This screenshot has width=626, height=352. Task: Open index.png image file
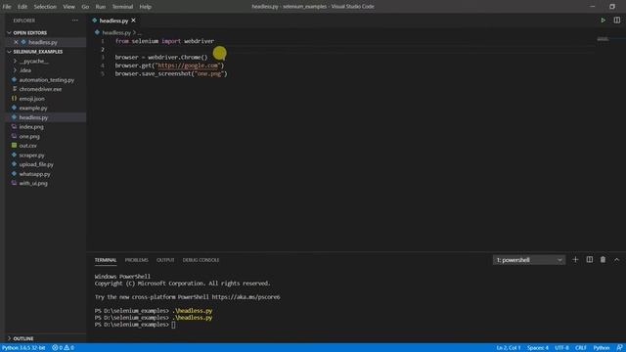pos(31,126)
